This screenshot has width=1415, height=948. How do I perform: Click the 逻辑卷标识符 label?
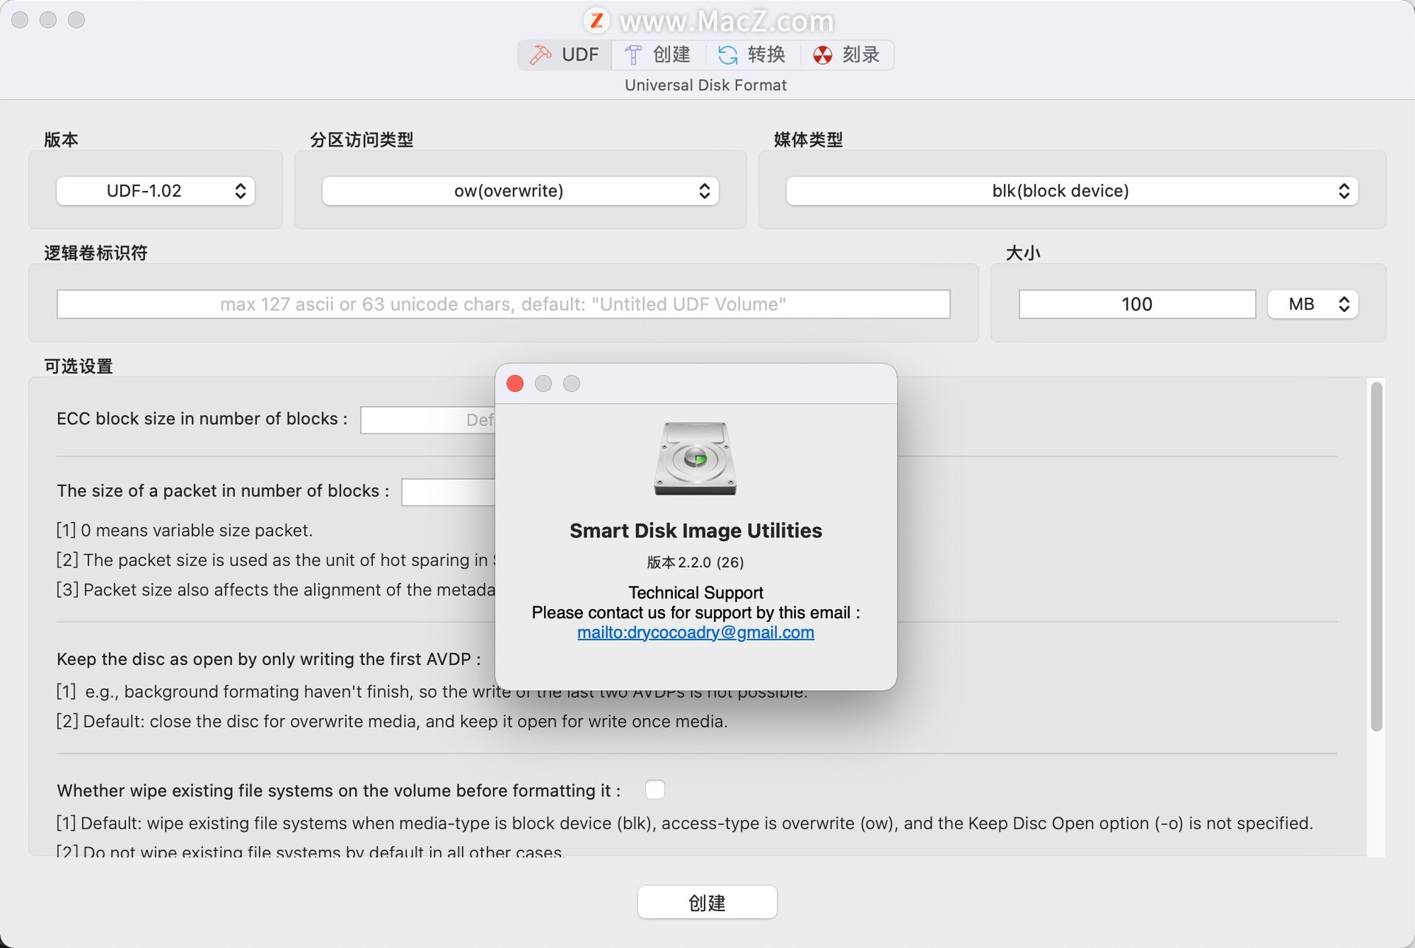pos(96,253)
